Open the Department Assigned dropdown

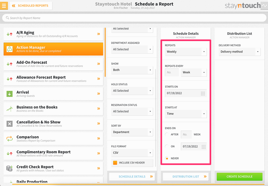tap(132, 49)
